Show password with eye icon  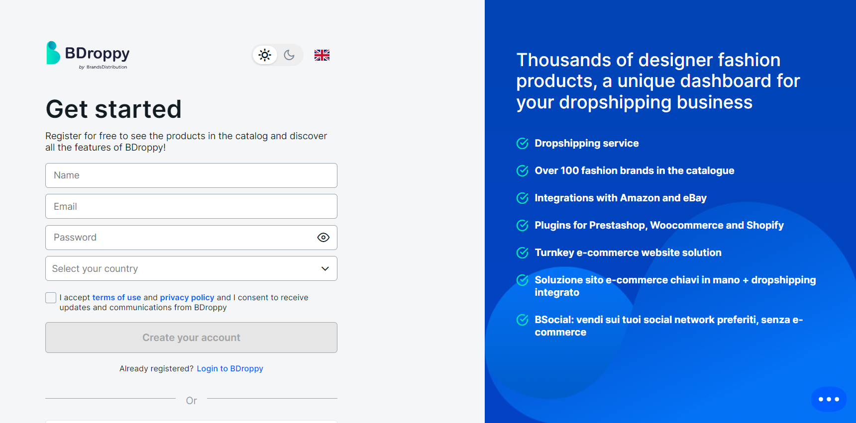(x=323, y=238)
